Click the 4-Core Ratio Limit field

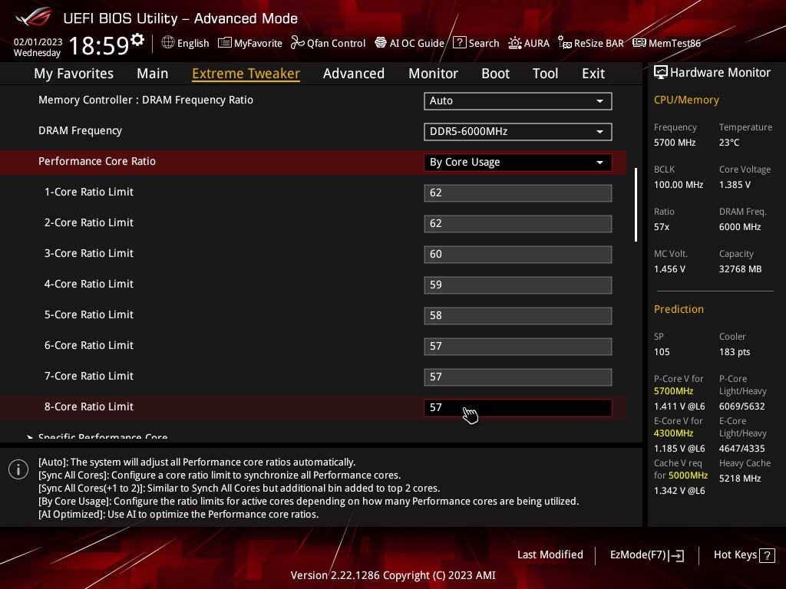coord(518,285)
